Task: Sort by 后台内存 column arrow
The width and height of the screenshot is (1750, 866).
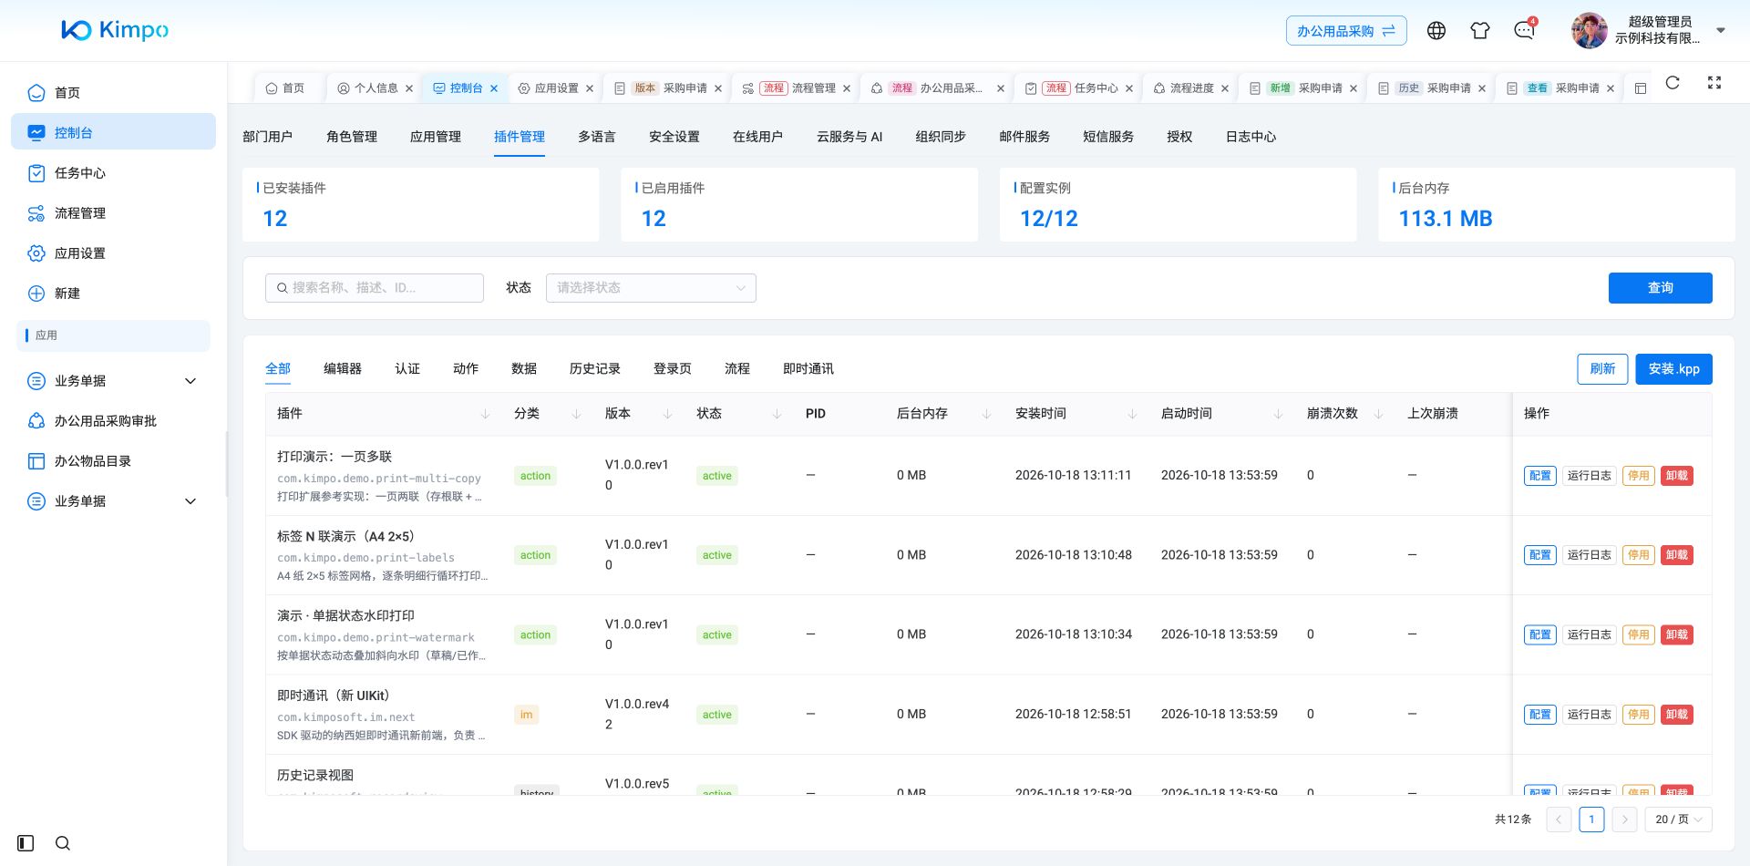Action: pyautogui.click(x=986, y=414)
